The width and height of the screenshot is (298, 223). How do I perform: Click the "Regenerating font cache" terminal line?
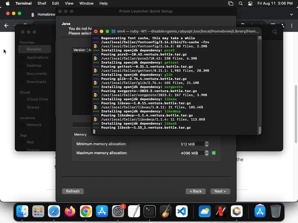[x=148, y=38]
